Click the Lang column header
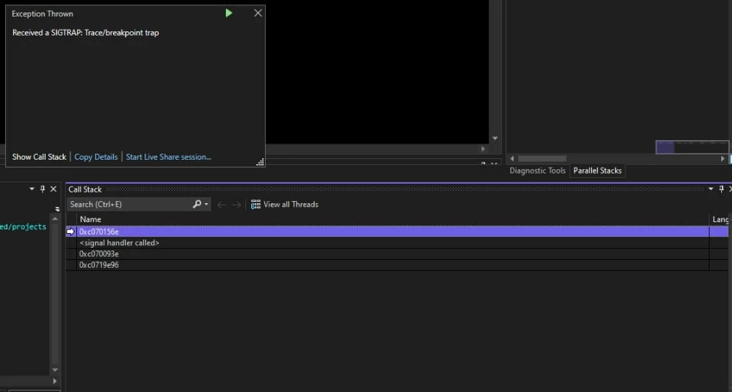This screenshot has width=732, height=392. pyautogui.click(x=720, y=219)
